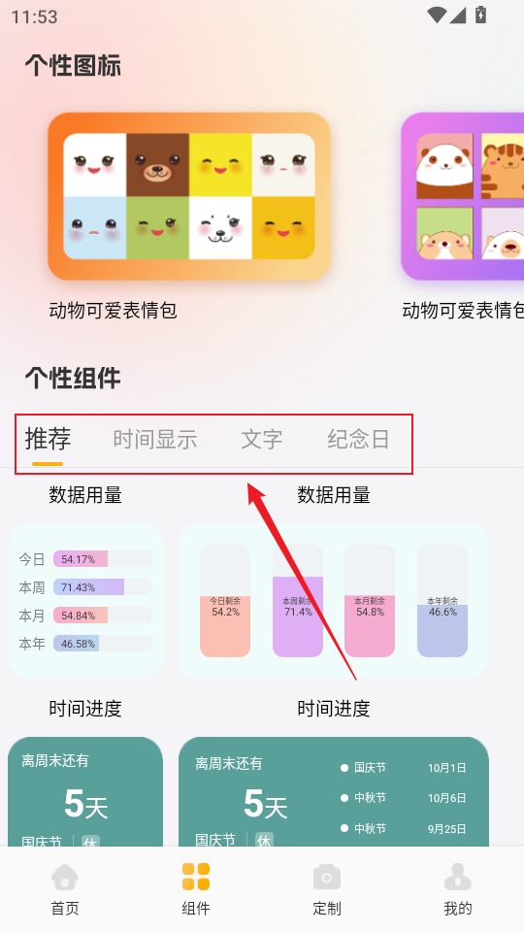
Task: Switch to the 时间显示 tab
Action: tap(155, 439)
